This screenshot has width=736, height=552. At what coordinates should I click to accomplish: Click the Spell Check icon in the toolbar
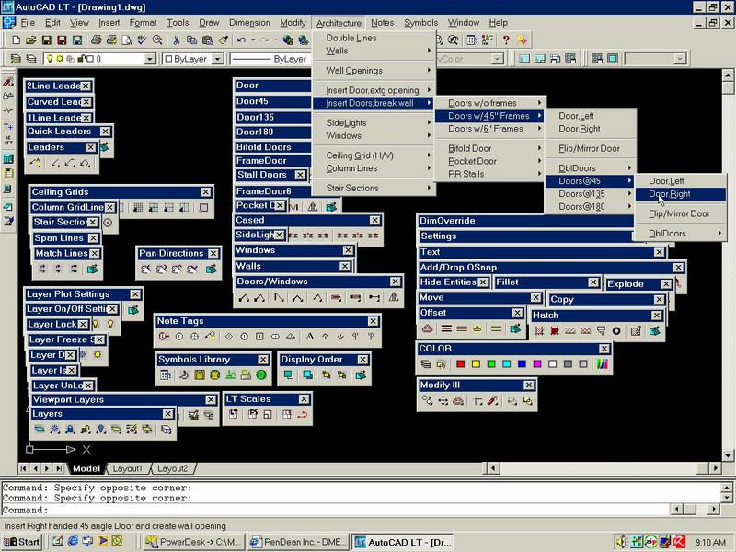(142, 40)
